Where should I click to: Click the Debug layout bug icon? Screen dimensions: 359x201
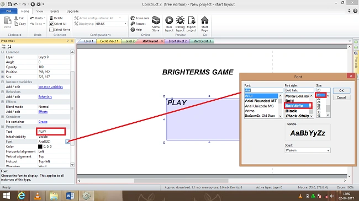[x=180, y=20]
